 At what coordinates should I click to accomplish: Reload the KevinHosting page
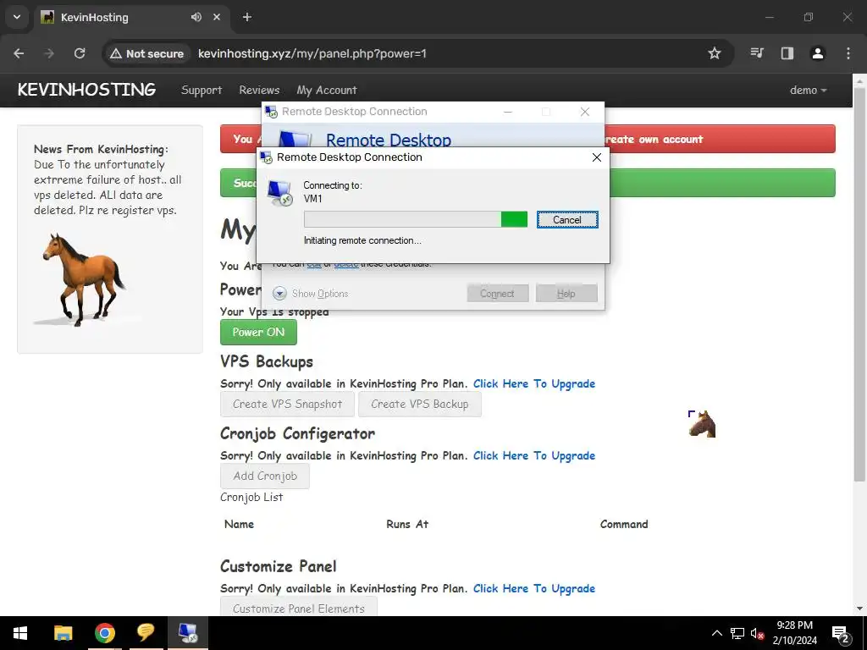click(80, 53)
